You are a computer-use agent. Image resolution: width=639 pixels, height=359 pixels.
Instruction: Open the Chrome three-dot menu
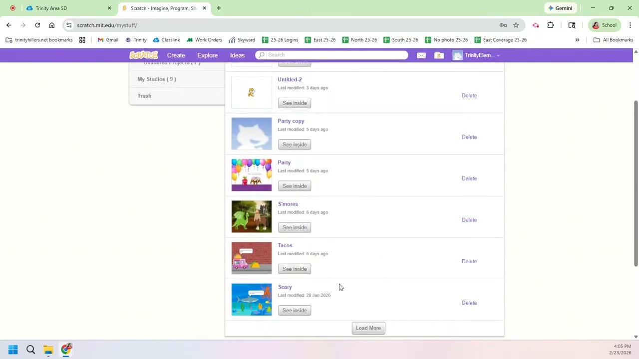[630, 25]
